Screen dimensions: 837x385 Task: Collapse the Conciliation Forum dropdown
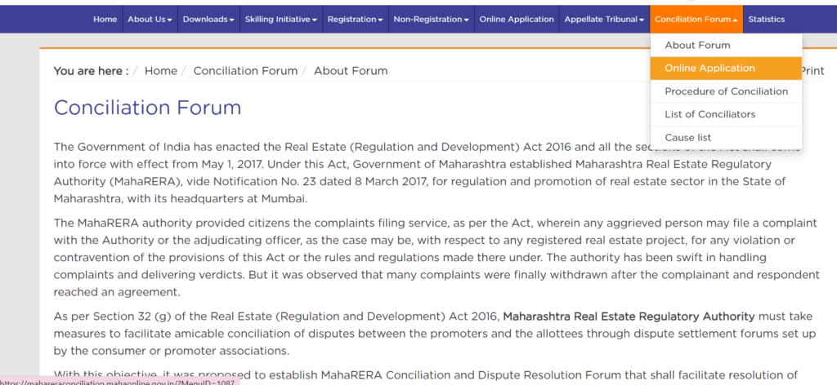click(696, 20)
